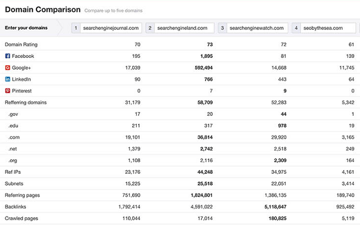This screenshot has height=225, width=360.
Task: Click Crawled pages value 110,044
Action: pos(131,218)
